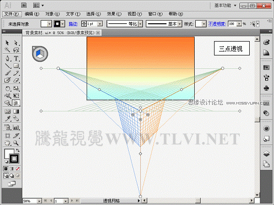The image size is (274, 205).
Task: Reset default fill and stroke
Action: 6,162
